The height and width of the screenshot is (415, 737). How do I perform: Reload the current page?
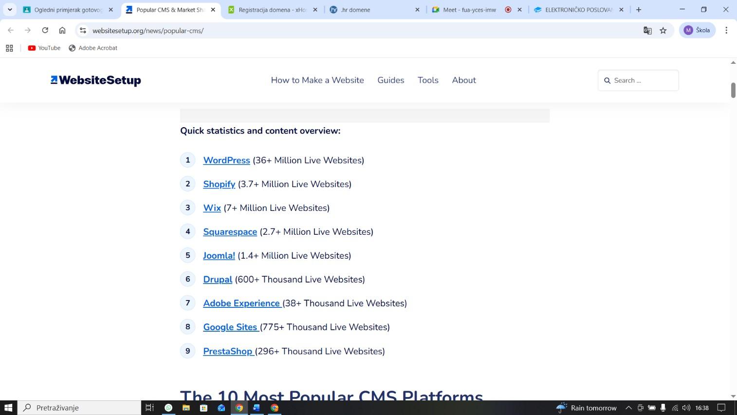pyautogui.click(x=45, y=30)
